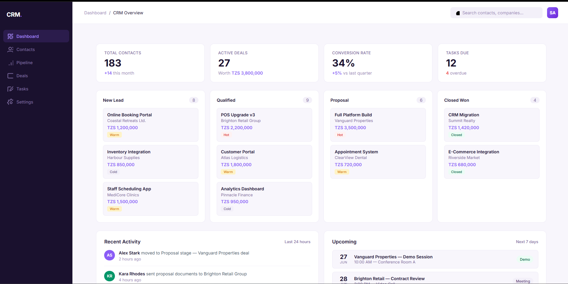
Task: Click Kara Rhodes's name in Recent Activity
Action: pyautogui.click(x=132, y=274)
